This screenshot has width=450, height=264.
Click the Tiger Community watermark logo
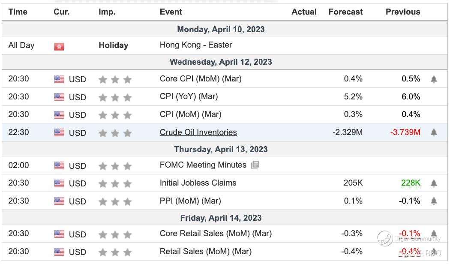385,238
